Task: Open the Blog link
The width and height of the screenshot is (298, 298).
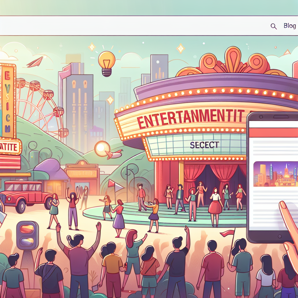Action: 290,26
